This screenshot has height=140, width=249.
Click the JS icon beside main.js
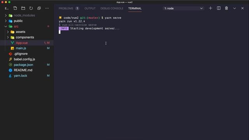pyautogui.click(x=12, y=48)
